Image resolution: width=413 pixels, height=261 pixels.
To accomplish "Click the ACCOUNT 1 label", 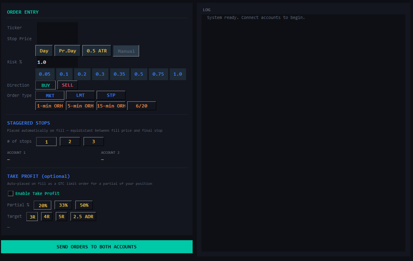I will (16, 152).
